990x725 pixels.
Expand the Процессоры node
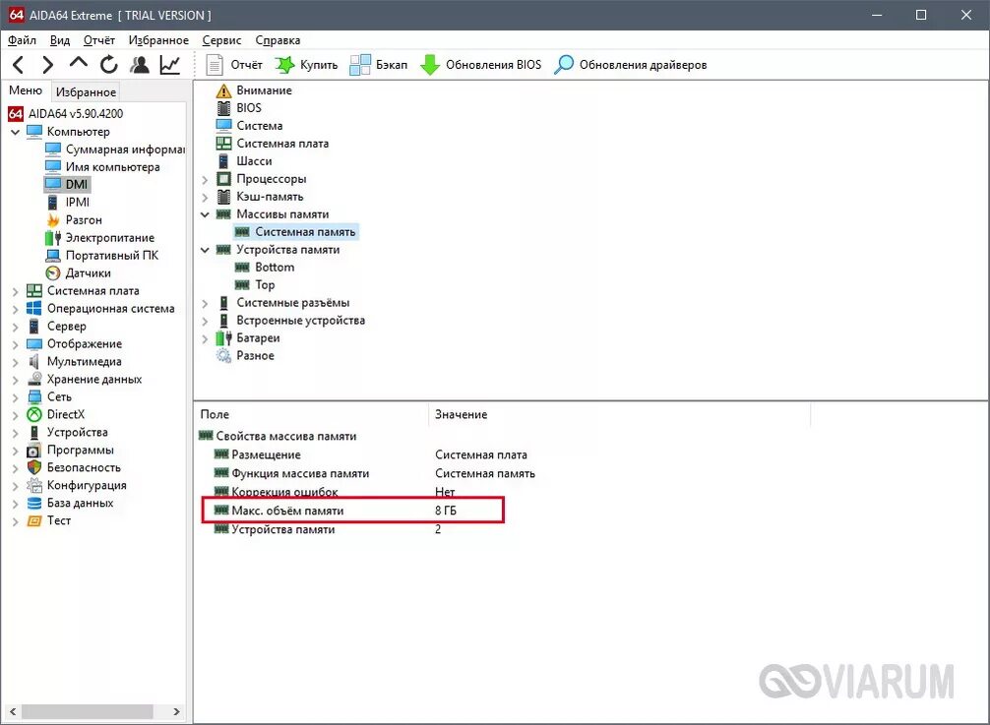(x=205, y=180)
